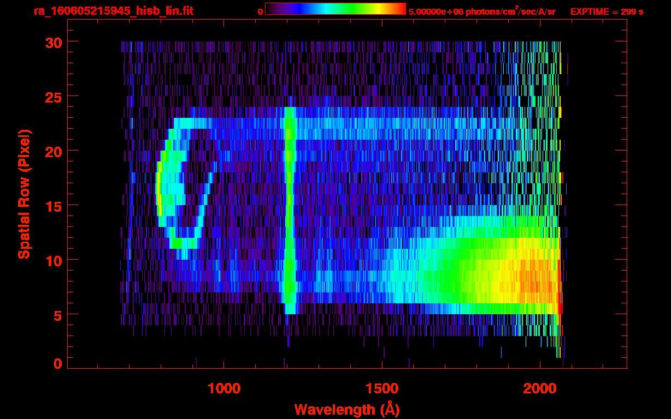
Task: Click the color bar minimum label 0
Action: click(260, 11)
